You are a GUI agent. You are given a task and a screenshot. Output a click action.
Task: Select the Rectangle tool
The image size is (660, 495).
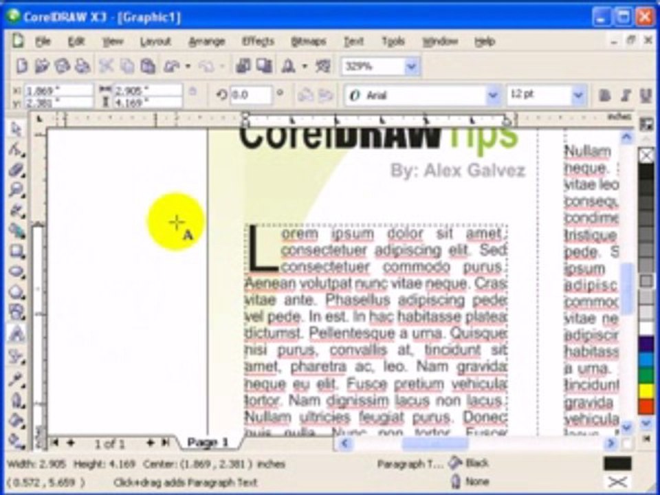coord(16,252)
